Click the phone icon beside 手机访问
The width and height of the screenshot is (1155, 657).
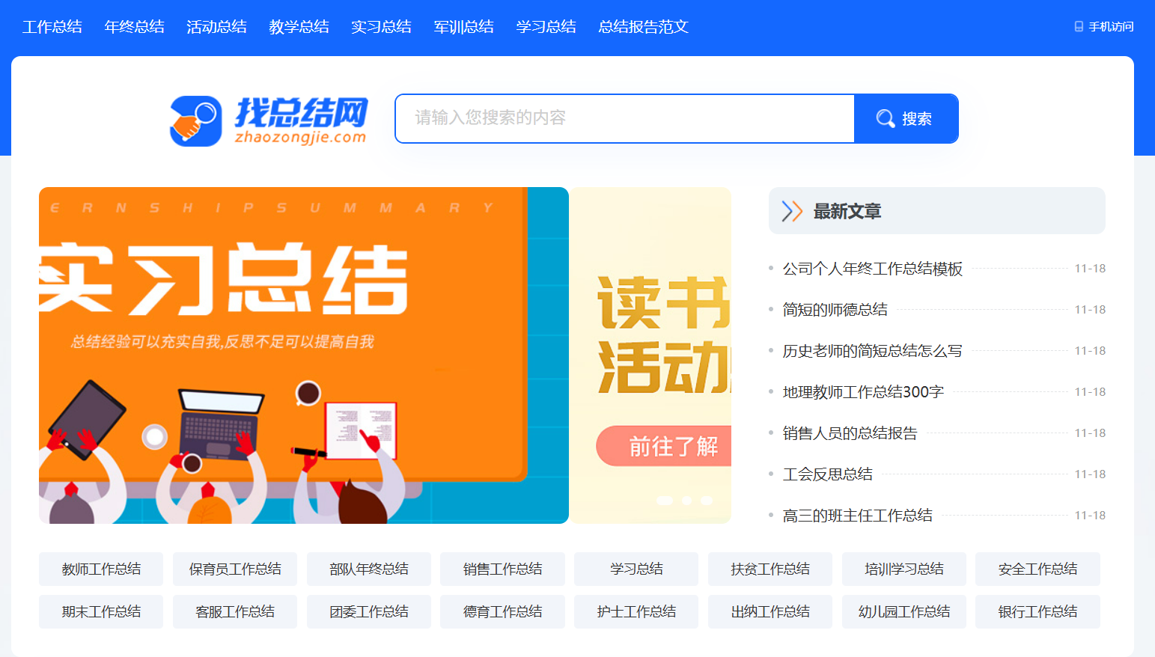1079,27
